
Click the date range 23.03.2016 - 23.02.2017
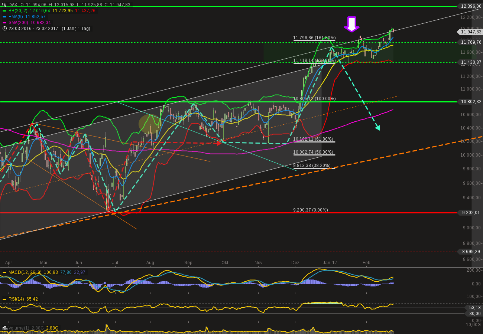click(x=33, y=29)
